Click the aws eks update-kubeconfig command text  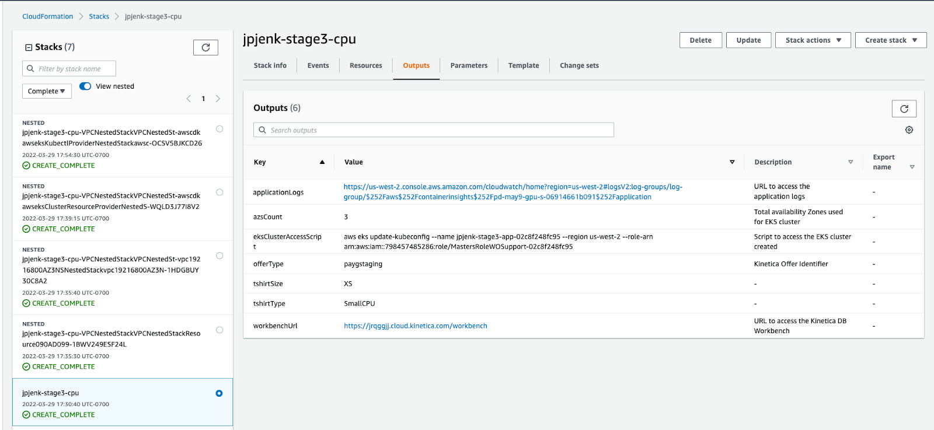(x=498, y=242)
